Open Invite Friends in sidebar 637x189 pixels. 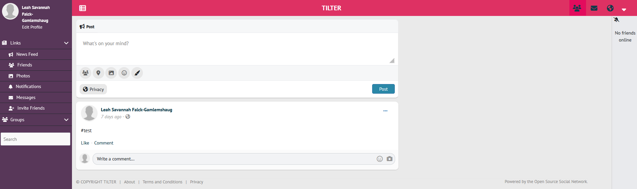[x=31, y=108]
